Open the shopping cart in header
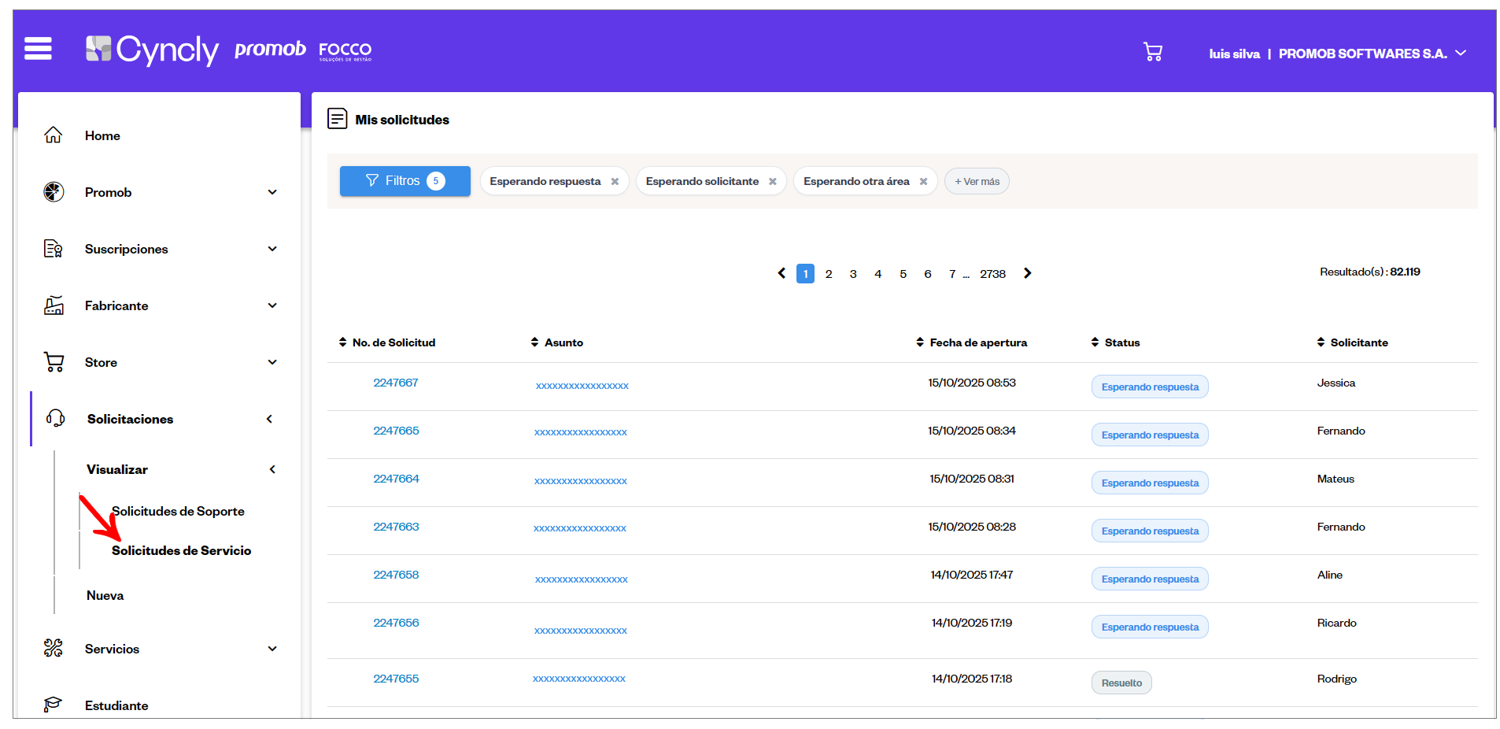This screenshot has width=1500, height=729. [x=1152, y=52]
